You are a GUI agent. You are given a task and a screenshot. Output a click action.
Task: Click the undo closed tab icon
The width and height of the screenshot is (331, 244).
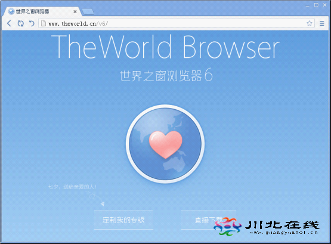coord(32,23)
